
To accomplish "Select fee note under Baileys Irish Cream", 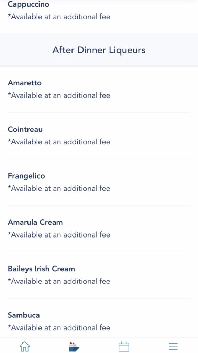I will pyautogui.click(x=59, y=281).
